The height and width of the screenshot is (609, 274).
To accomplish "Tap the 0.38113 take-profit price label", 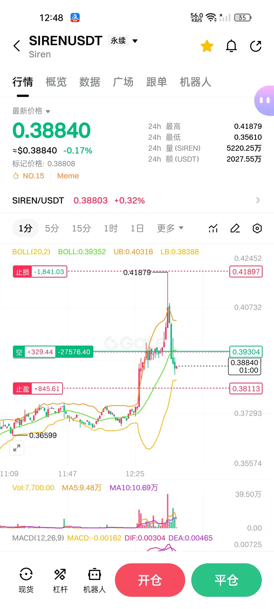I will click(x=246, y=389).
